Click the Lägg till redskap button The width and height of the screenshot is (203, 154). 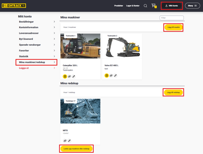click(173, 92)
